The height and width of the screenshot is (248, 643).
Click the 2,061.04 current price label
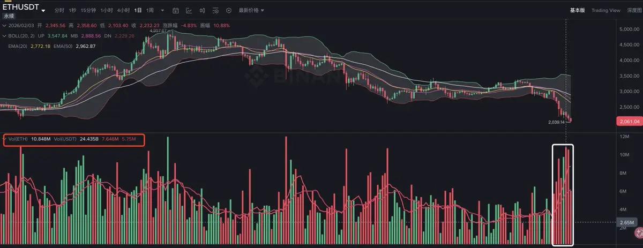click(630, 122)
